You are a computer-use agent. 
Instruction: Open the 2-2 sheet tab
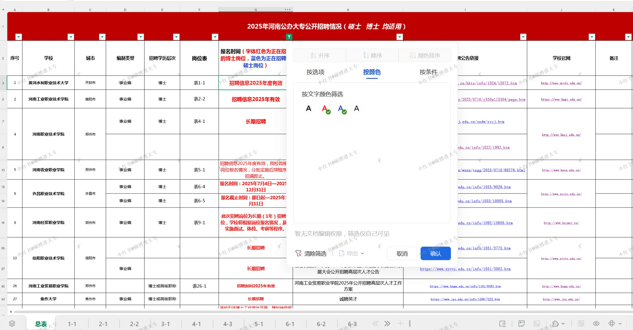134,324
